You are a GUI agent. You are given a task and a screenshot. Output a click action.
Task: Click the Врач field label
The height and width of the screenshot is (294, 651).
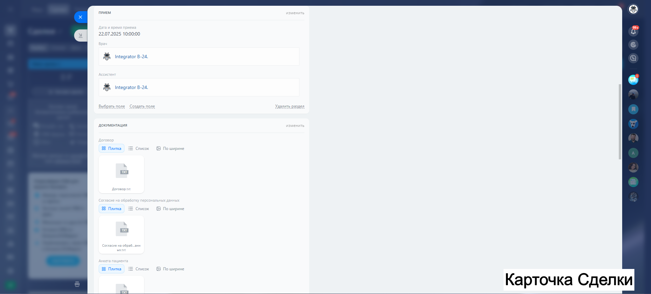point(103,44)
